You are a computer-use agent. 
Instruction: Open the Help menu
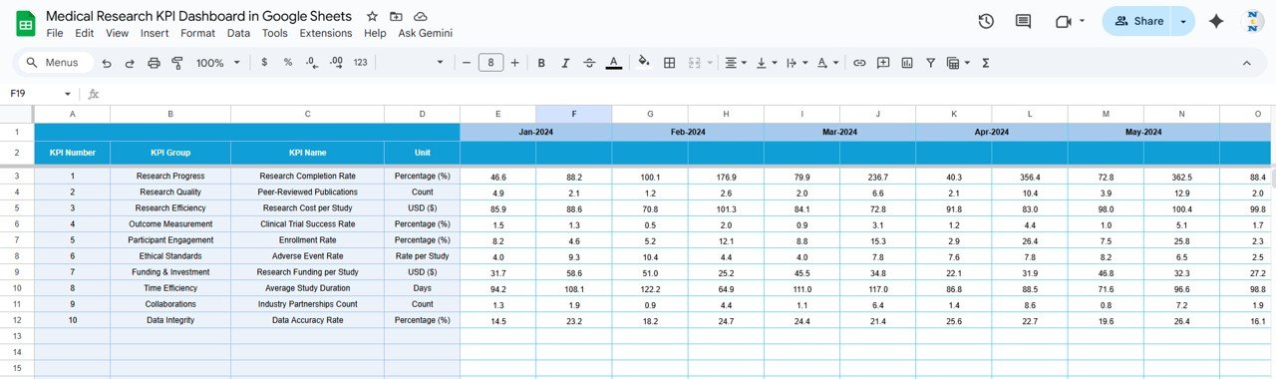coord(375,33)
